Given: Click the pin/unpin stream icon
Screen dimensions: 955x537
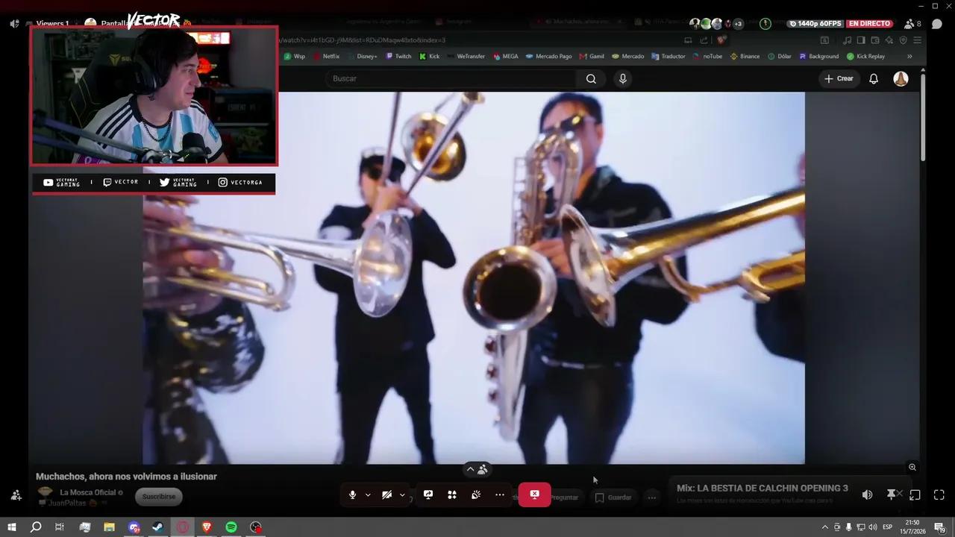Looking at the screenshot, I should pos(891,494).
